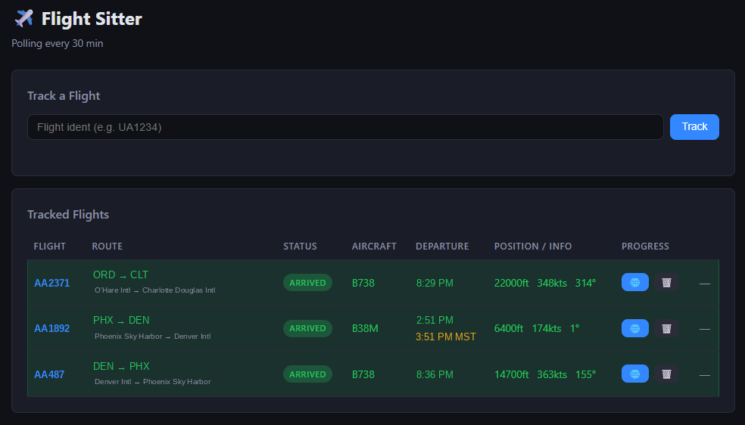Viewport: 745px width, 425px height.
Task: Click the B738 aircraft cell for AA2371
Action: tap(363, 283)
